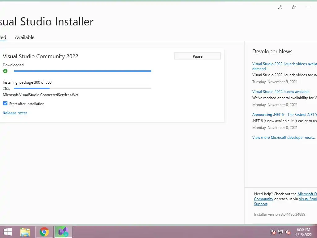Click the 26% progress percentage label
Screen dimensions: 317x238
click(6, 88)
